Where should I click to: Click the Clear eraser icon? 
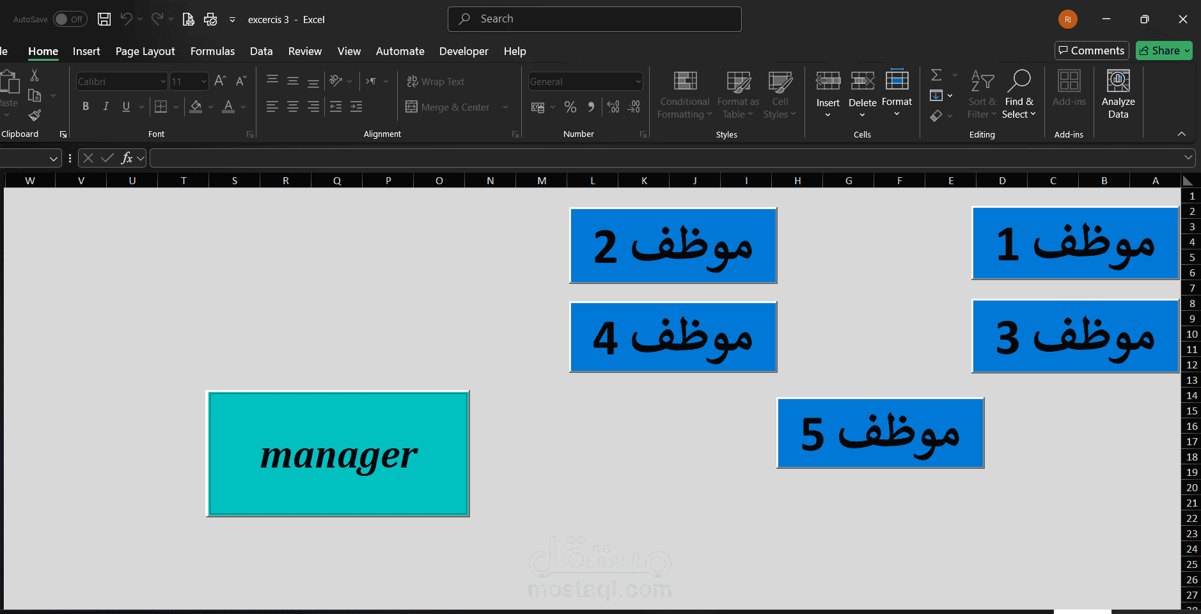click(x=936, y=116)
